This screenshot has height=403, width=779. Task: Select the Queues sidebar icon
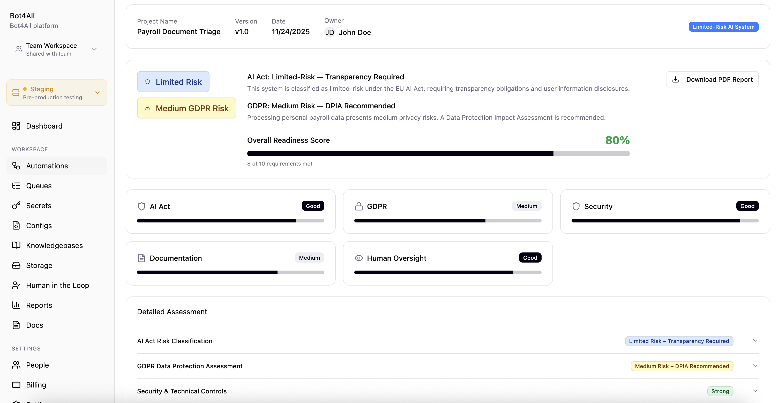[16, 185]
